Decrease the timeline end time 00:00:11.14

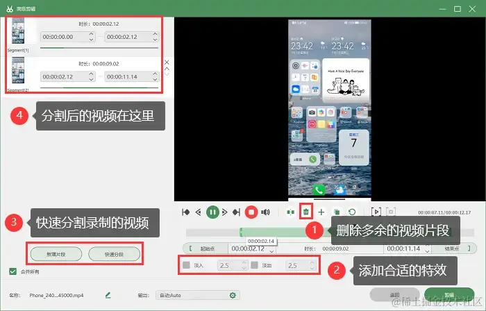pyautogui.click(x=427, y=251)
